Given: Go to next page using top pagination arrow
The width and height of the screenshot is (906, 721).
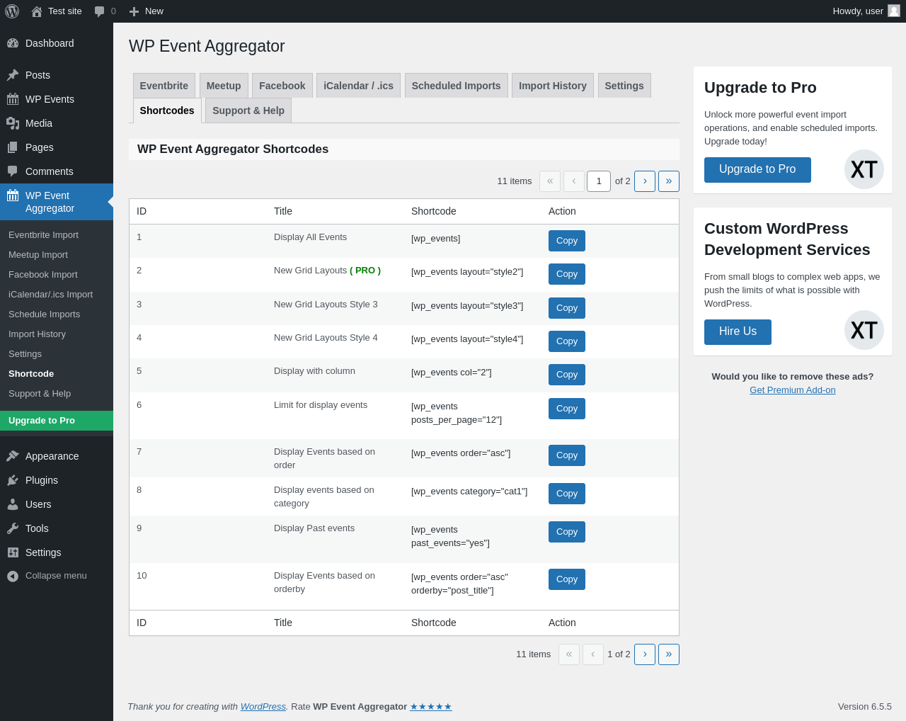Looking at the screenshot, I should pos(645,181).
